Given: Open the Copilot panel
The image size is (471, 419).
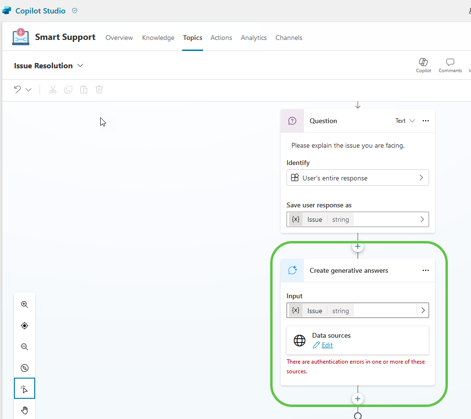Looking at the screenshot, I should point(423,64).
